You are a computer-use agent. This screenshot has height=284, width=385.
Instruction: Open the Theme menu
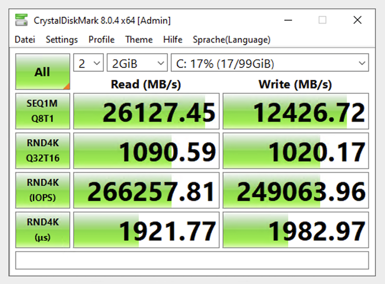point(139,40)
